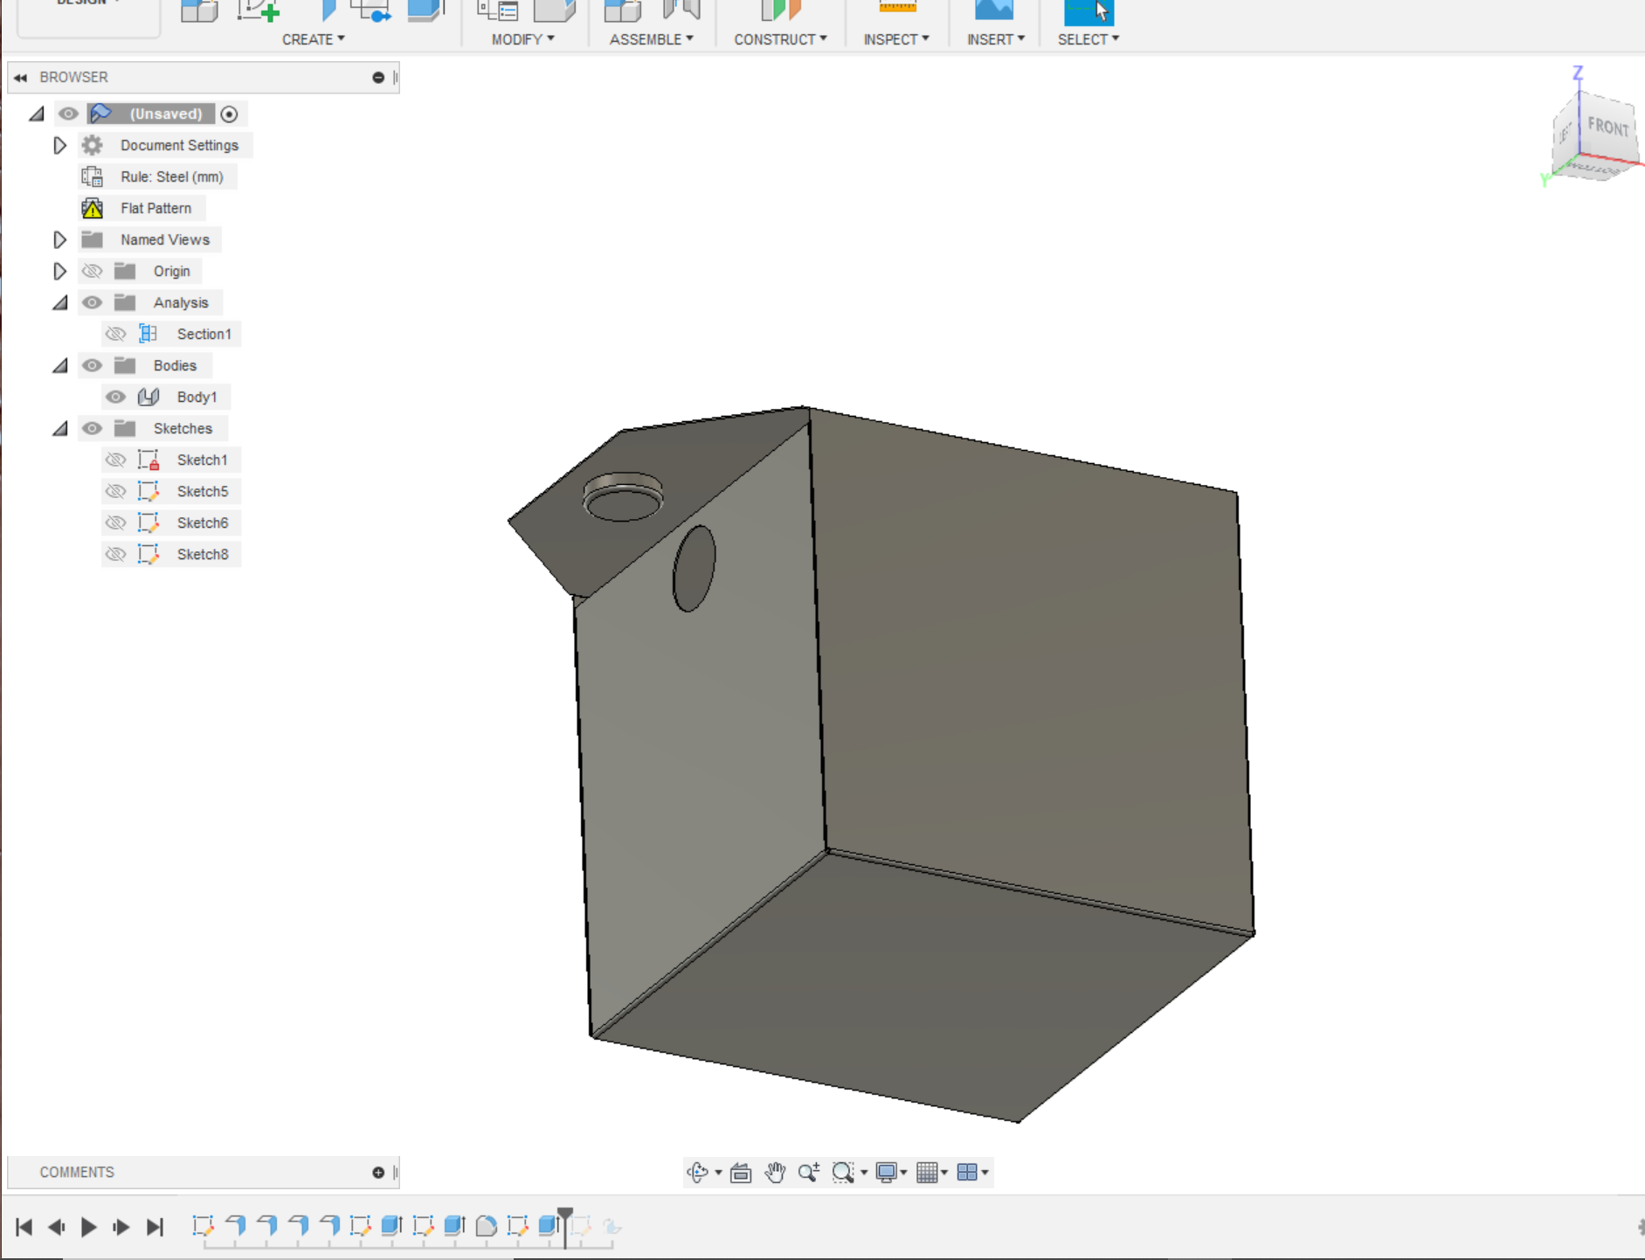Expand the Document Settings node

point(59,145)
